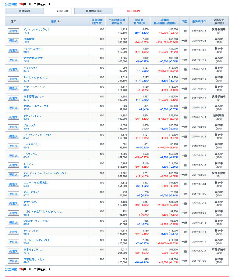
Task: Sell OSGコーポレーション 6757 via 売注文
Action: [x=14, y=223]
